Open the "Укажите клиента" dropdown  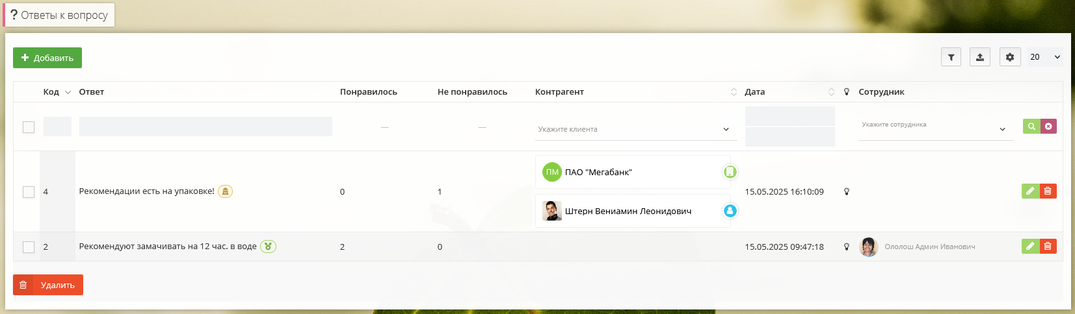(x=635, y=129)
